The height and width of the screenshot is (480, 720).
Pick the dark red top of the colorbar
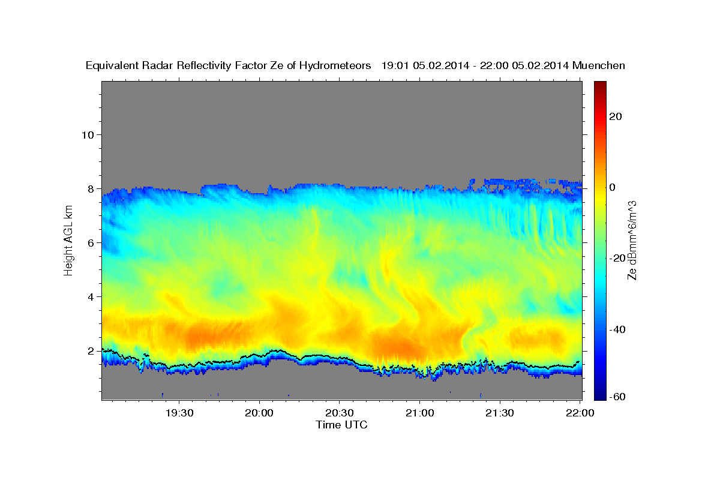coord(600,86)
